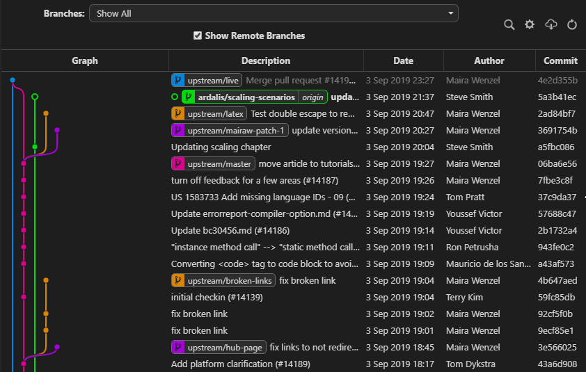The width and height of the screenshot is (586, 372).
Task: Click the upstream/broken-links branch label
Action: 230,280
